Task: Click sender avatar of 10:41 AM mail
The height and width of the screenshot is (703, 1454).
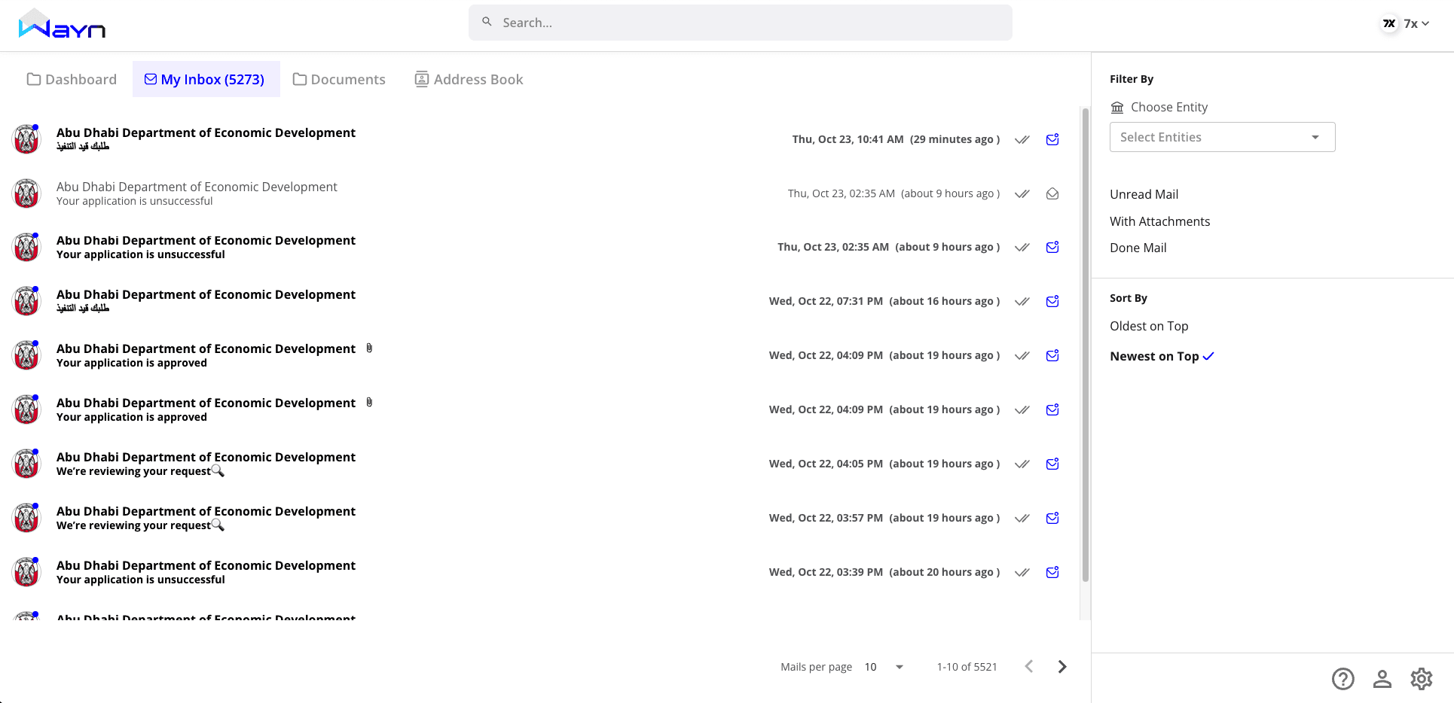Action: point(27,139)
